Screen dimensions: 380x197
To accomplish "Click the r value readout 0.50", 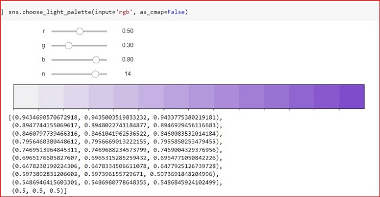I will 128,31.
